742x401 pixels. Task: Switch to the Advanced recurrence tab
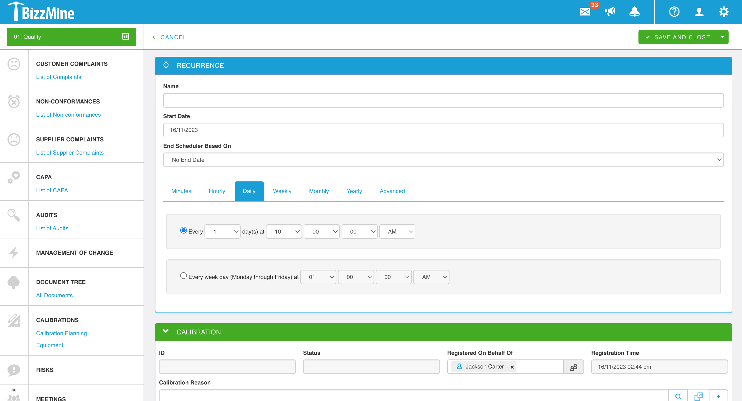pyautogui.click(x=392, y=191)
